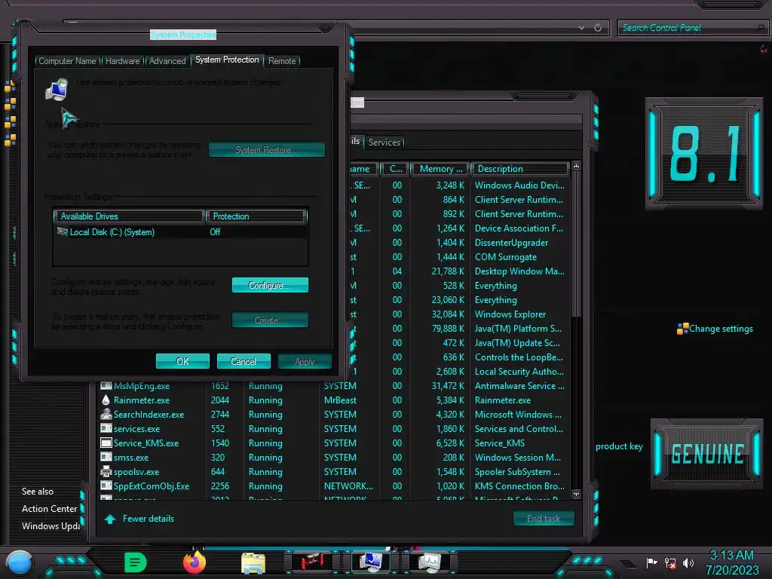Confirm with the OK button
The image size is (772, 579).
coord(182,361)
